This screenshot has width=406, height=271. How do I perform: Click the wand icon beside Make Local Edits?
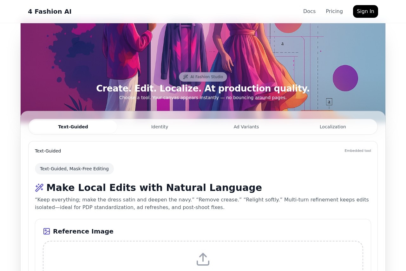coord(39,188)
